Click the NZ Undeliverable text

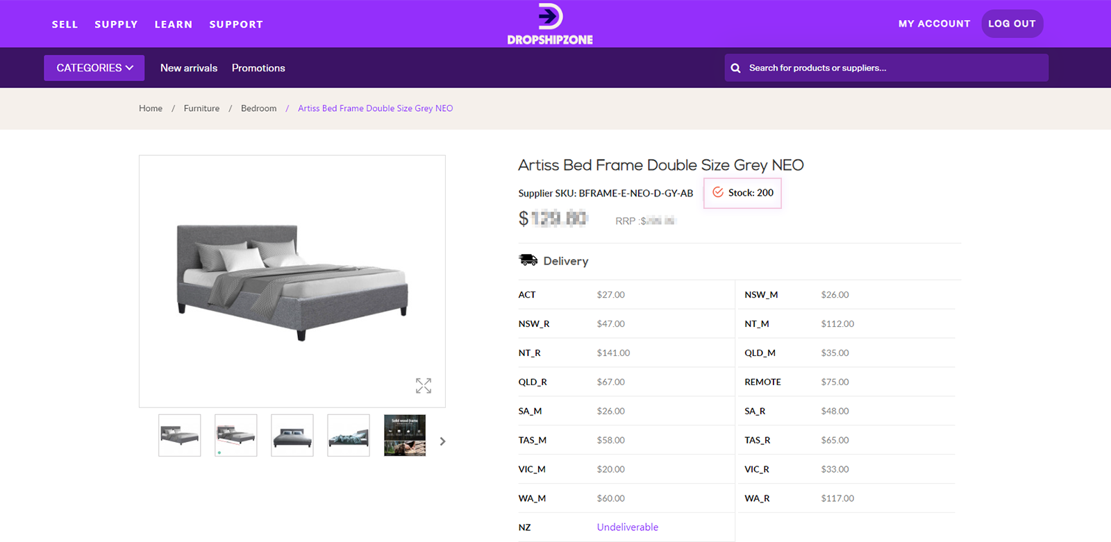(628, 527)
